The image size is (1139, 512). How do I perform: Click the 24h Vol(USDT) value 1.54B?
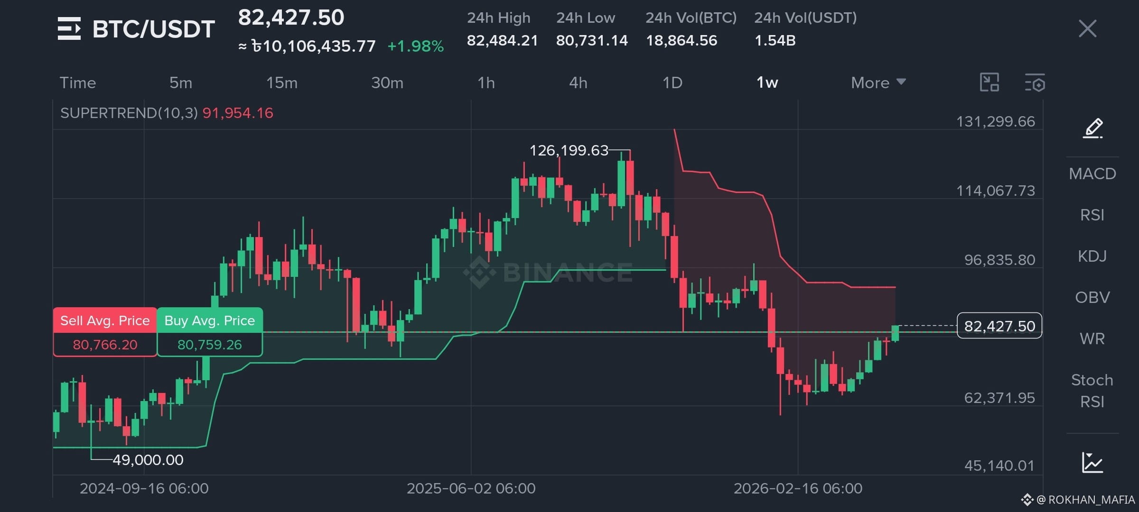pos(775,40)
